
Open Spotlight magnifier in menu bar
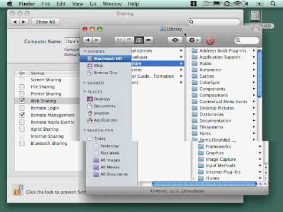273,4
